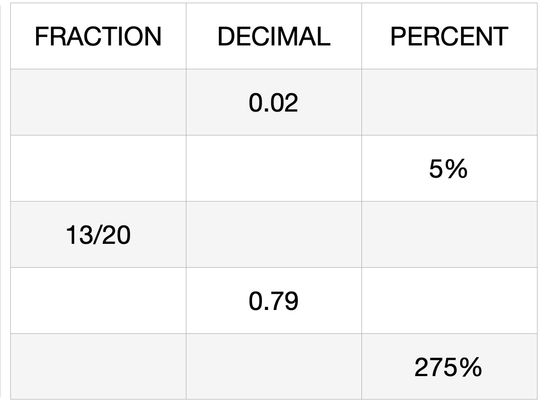Click the FRACTION column header cell

click(98, 36)
